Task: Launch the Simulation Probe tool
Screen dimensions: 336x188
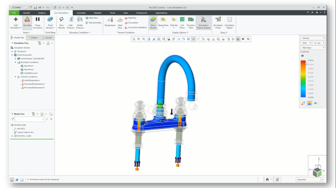Action: coord(218,20)
